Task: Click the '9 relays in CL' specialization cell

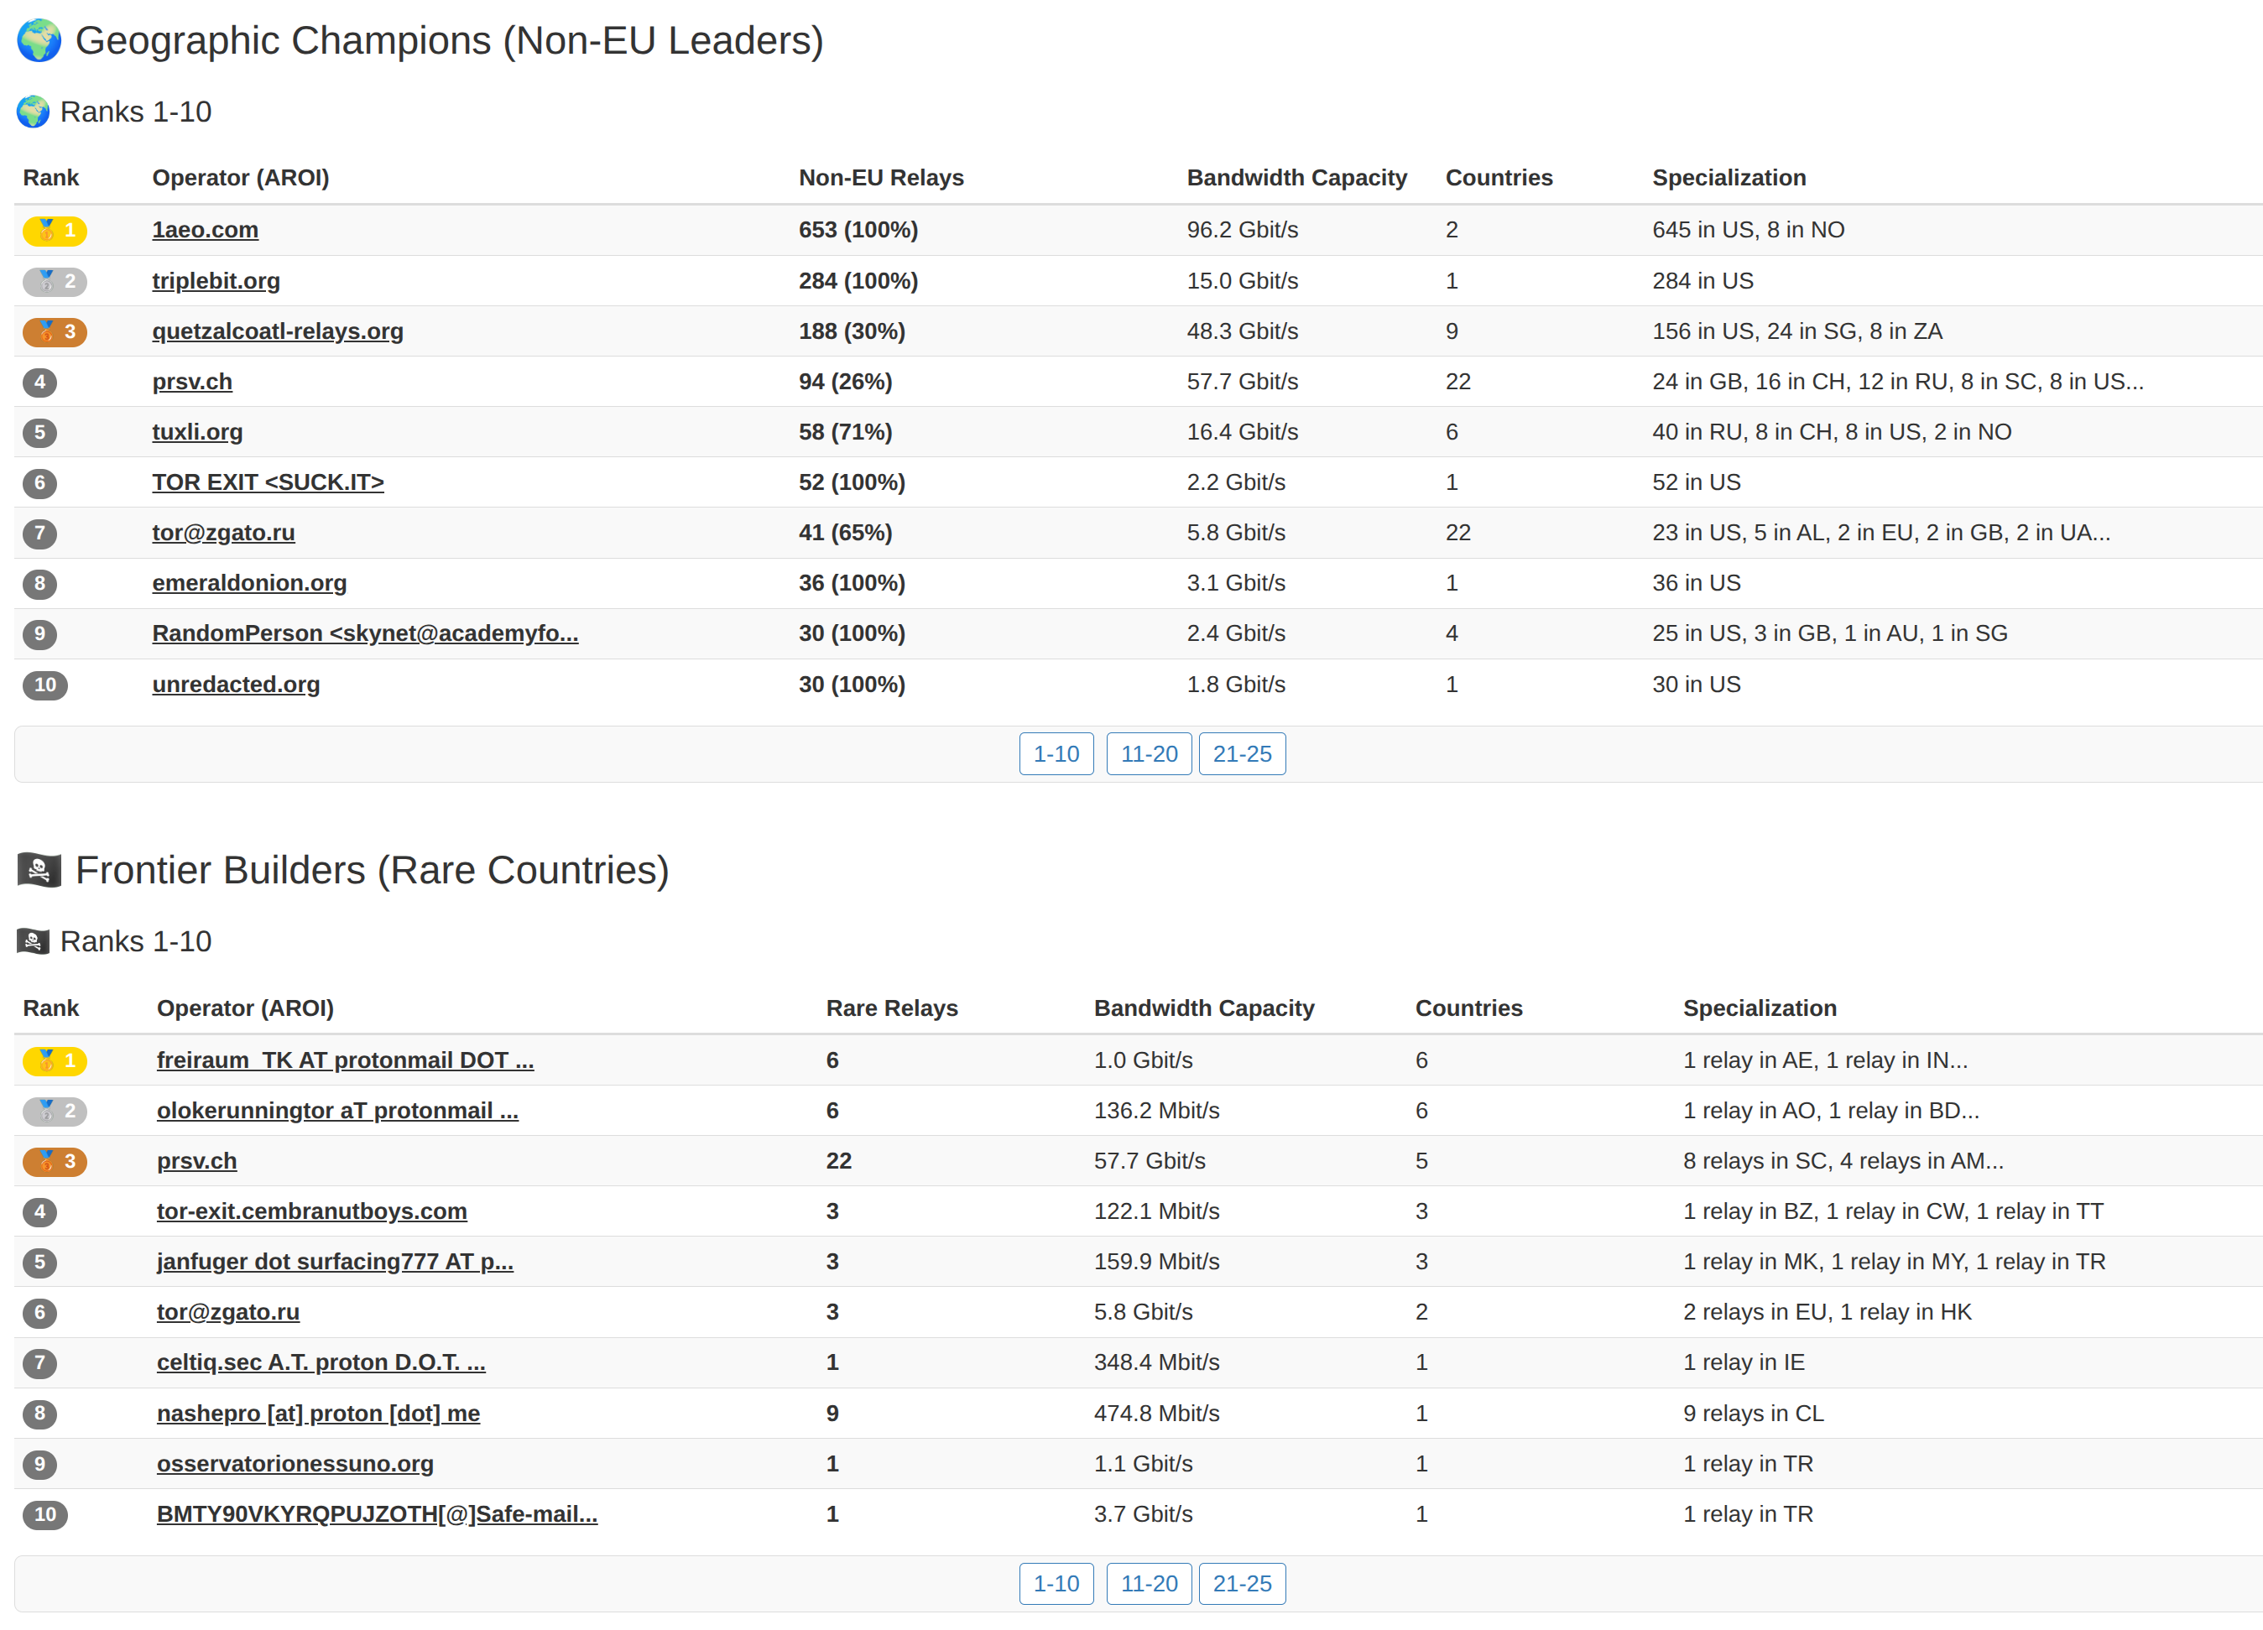Action: coord(1753,1414)
